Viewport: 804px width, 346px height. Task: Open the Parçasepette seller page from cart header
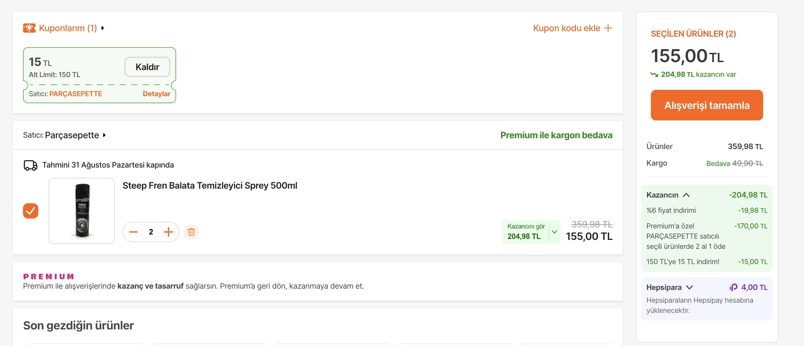[x=72, y=135]
